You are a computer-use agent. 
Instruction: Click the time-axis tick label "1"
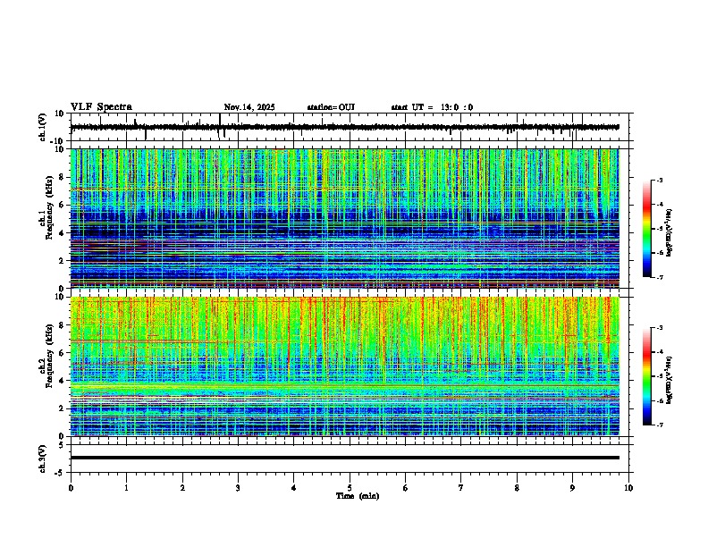click(x=126, y=488)
